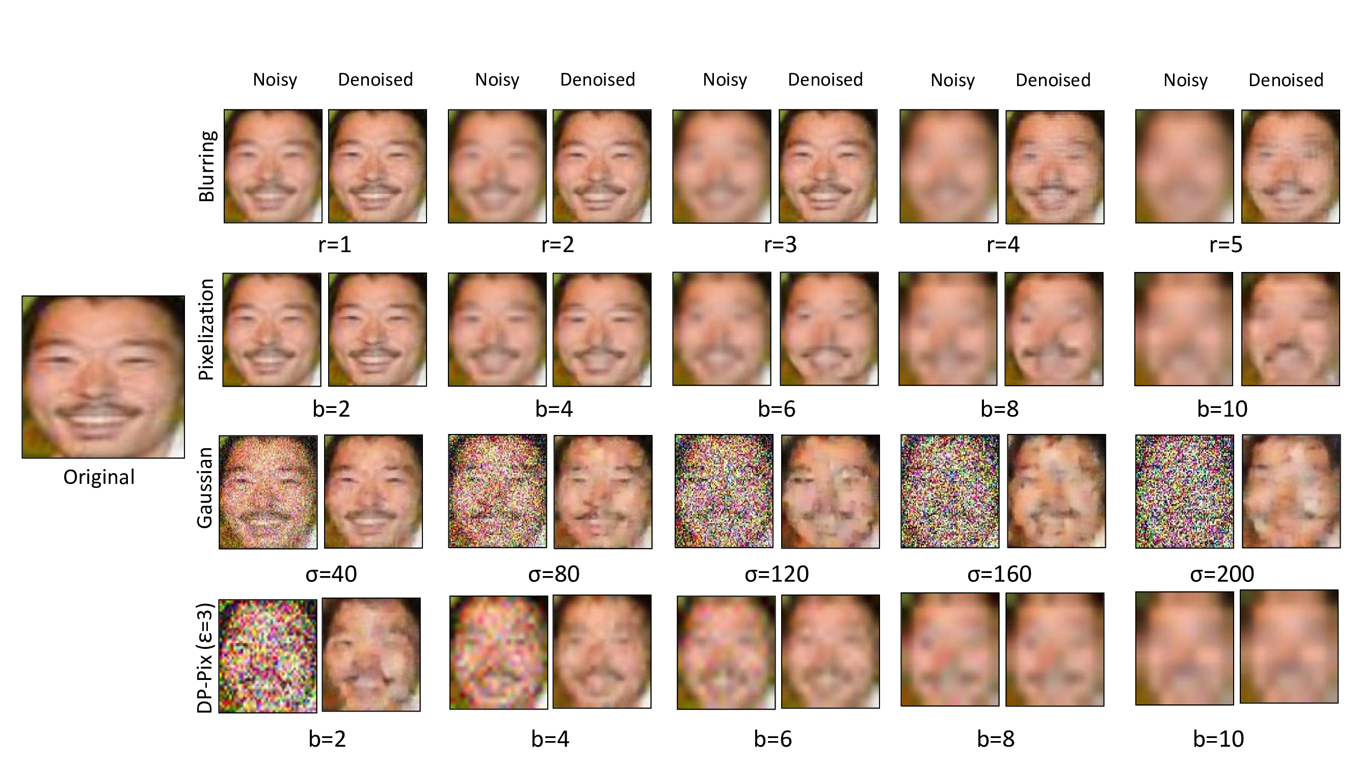
Task: Open the Pixelization noisy image at b=10
Action: tap(1184, 329)
